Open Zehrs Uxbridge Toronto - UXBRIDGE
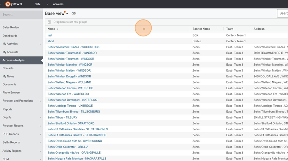The image size is (288, 161). (x=70, y=106)
